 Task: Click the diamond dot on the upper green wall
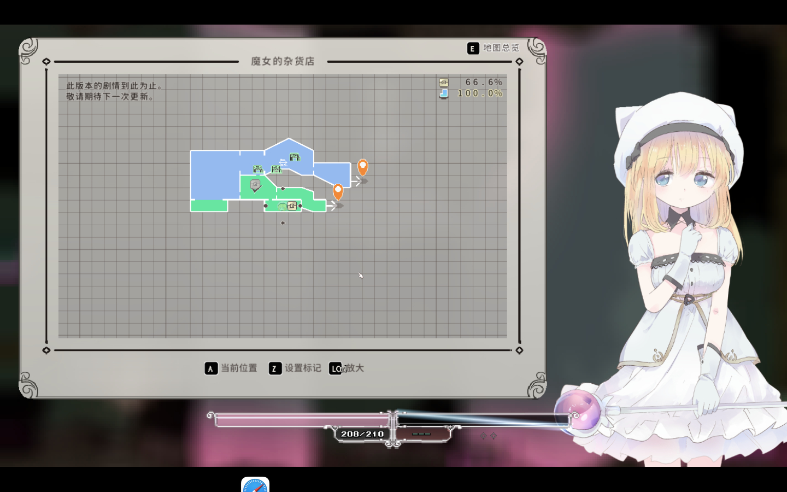point(283,189)
